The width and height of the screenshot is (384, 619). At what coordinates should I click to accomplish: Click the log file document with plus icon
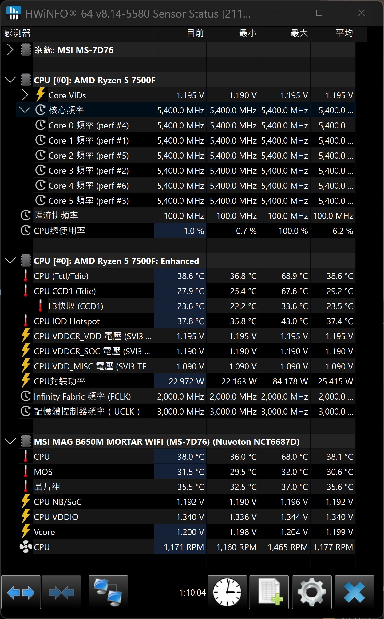(269, 592)
